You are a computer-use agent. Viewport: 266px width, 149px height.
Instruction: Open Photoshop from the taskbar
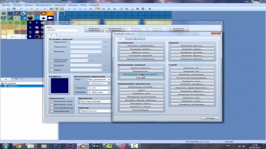(x=57, y=146)
